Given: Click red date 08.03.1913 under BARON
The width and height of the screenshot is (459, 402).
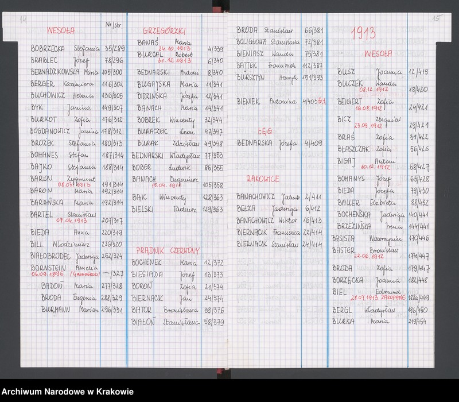Looking at the screenshot, I should 74,185.
